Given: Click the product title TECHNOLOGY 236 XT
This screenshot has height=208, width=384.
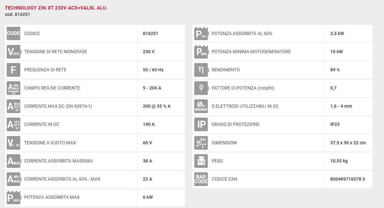Looking at the screenshot, I should [56, 8].
